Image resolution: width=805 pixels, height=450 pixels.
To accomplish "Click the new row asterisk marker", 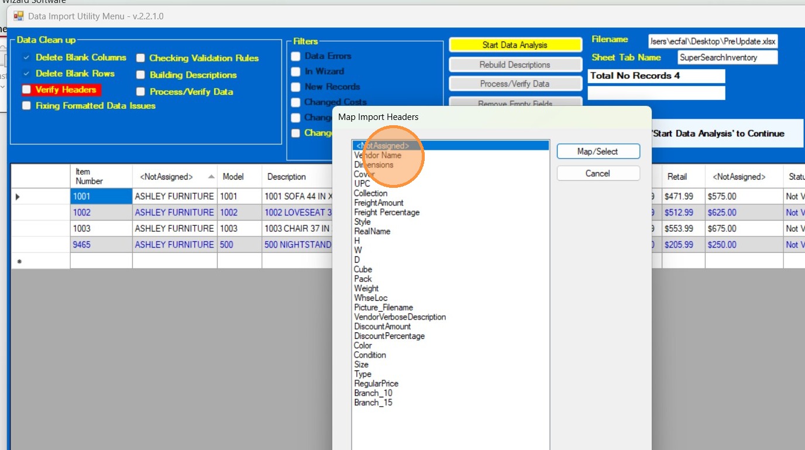I will (x=19, y=261).
